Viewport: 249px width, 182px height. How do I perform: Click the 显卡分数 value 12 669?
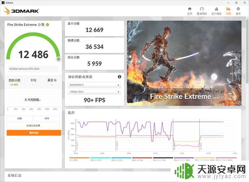(x=95, y=30)
